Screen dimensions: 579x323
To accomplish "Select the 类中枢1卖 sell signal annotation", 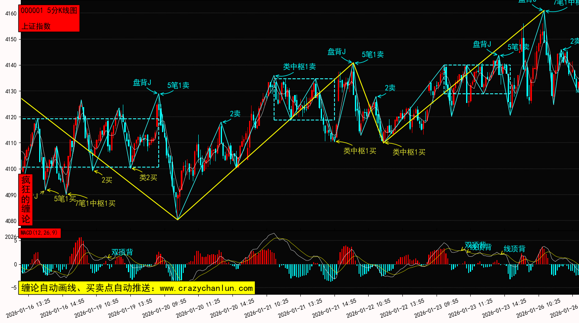I will (x=299, y=67).
